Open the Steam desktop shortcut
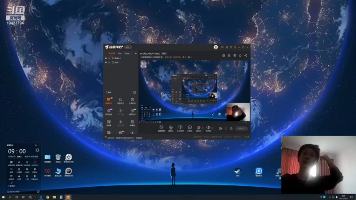The height and width of the screenshot is (200, 356). [238, 172]
